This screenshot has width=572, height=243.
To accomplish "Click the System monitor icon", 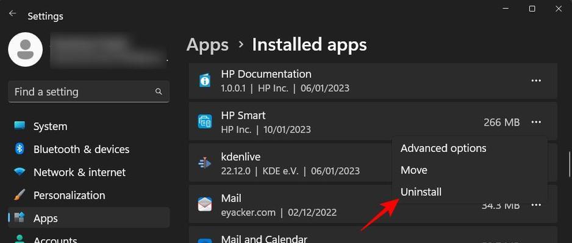I will 20,126.
